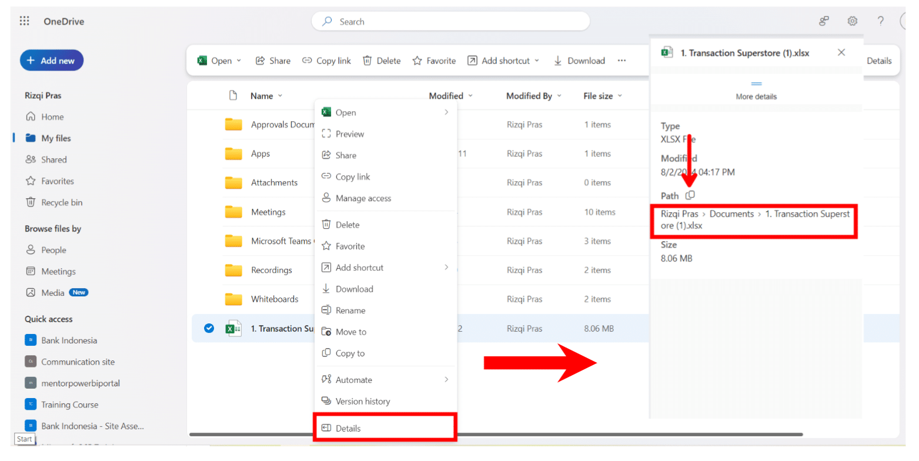
Task: Open the Meetings folder name
Action: click(268, 212)
